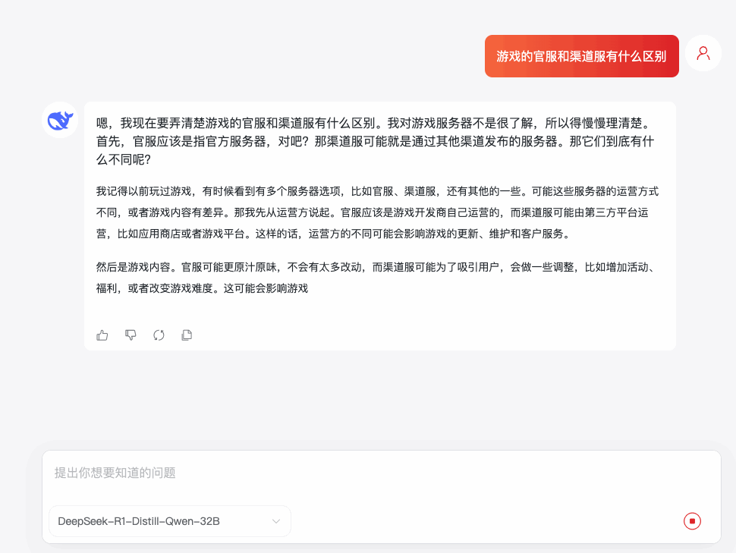Image resolution: width=736 pixels, height=553 pixels.
Task: Click the paragraph starting with 嗯，我现在要弄清楚
Action: pyautogui.click(x=376, y=141)
